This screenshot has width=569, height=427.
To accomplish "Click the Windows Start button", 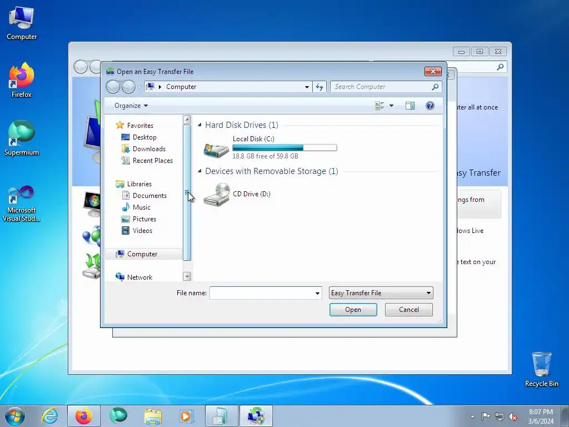I will tap(15, 416).
